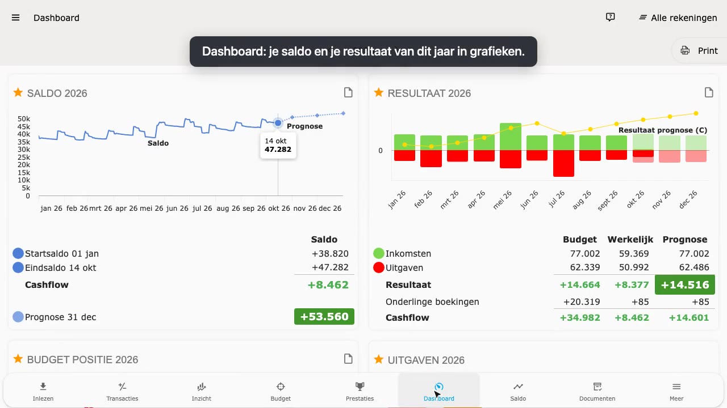
Task: Click the Eindsaldo value +47.282
Action: click(330, 267)
